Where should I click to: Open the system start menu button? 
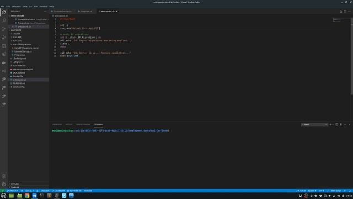3,196
